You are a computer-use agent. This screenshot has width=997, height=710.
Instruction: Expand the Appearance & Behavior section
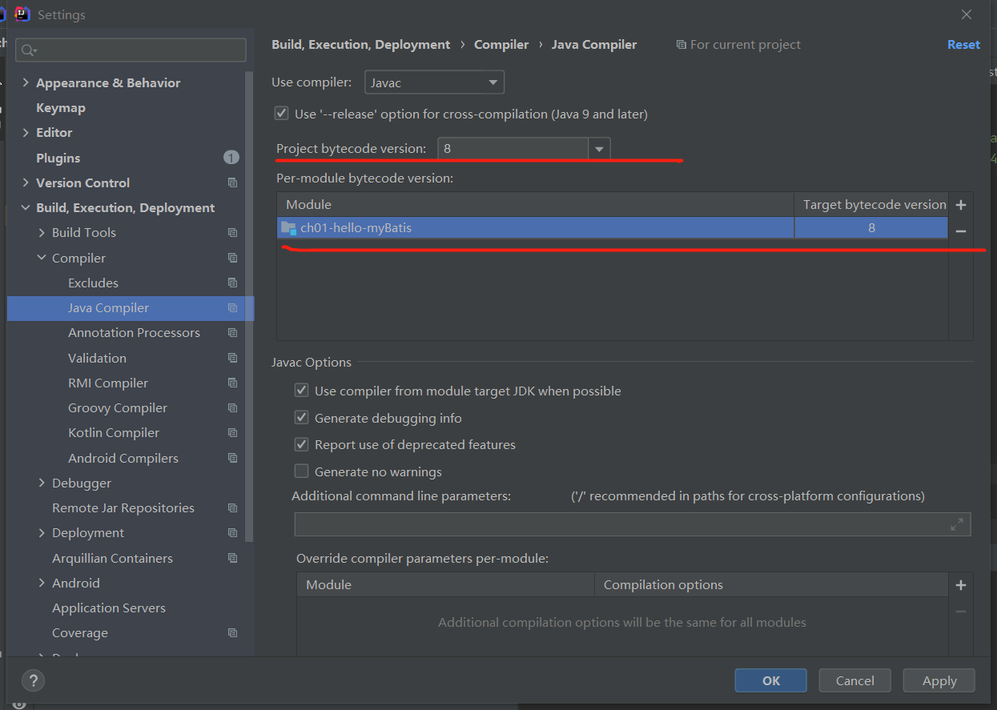[26, 82]
